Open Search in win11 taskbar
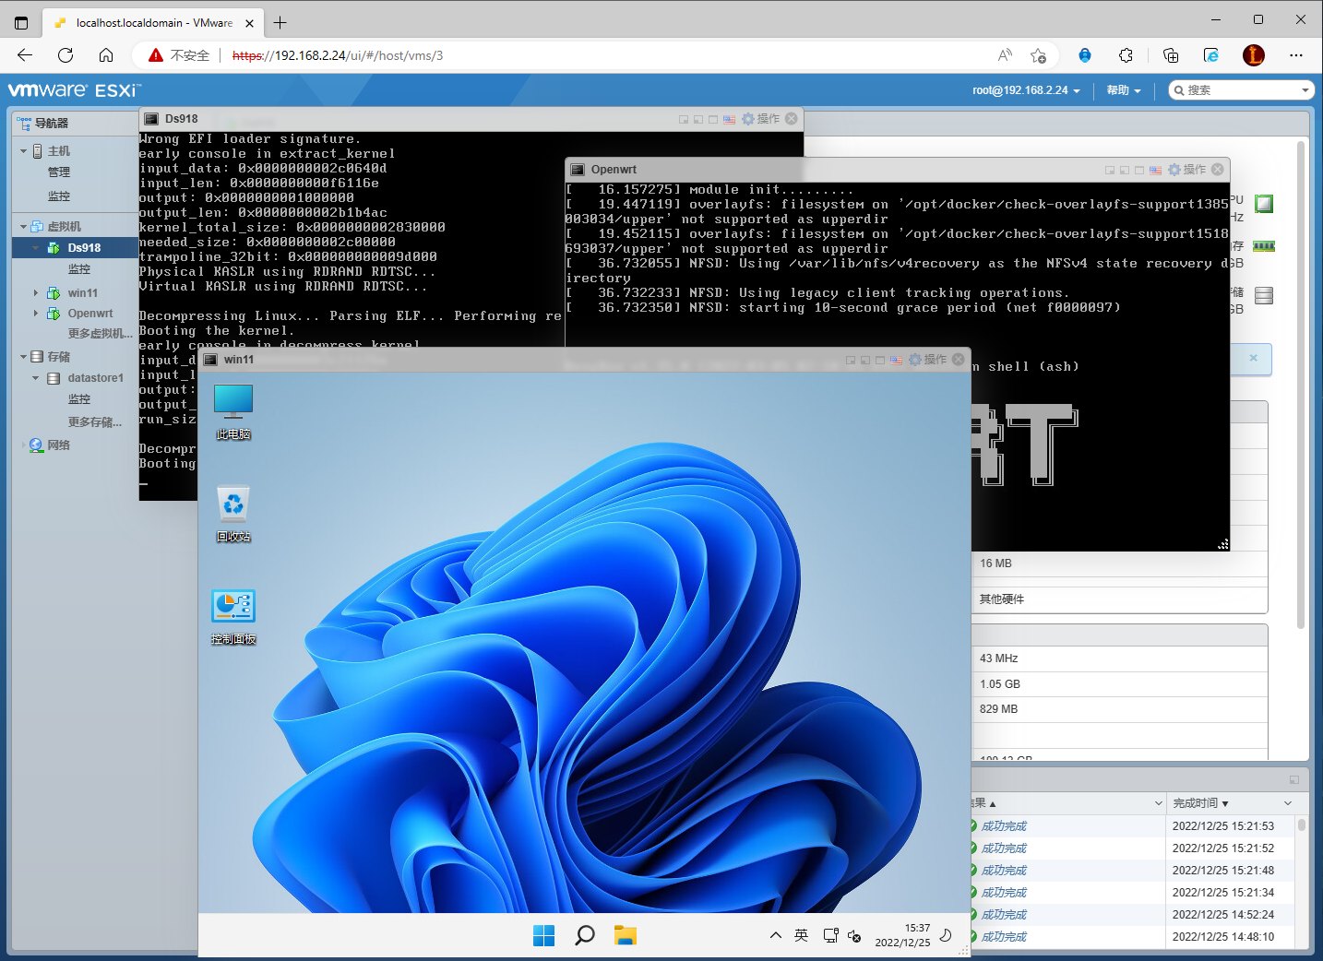This screenshot has height=961, width=1323. [585, 935]
